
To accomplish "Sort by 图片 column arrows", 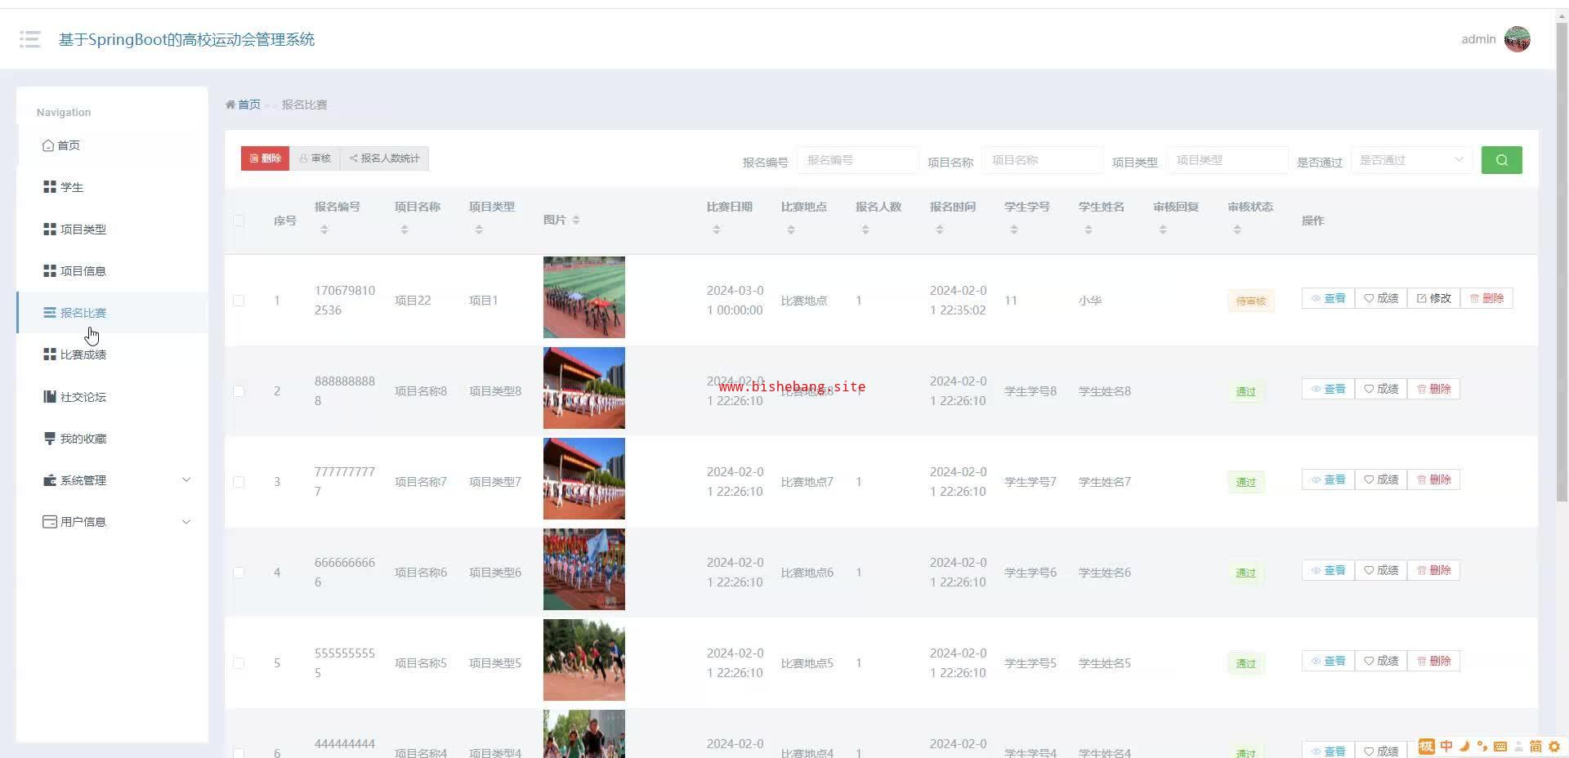I will [x=576, y=220].
